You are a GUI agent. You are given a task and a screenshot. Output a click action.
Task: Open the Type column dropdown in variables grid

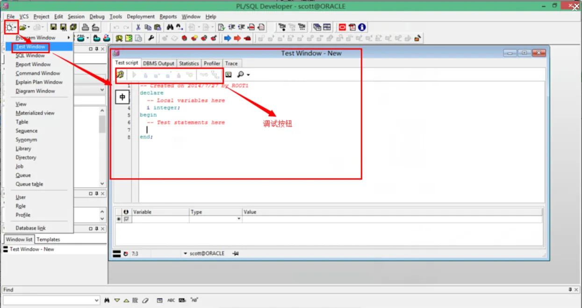(239, 219)
